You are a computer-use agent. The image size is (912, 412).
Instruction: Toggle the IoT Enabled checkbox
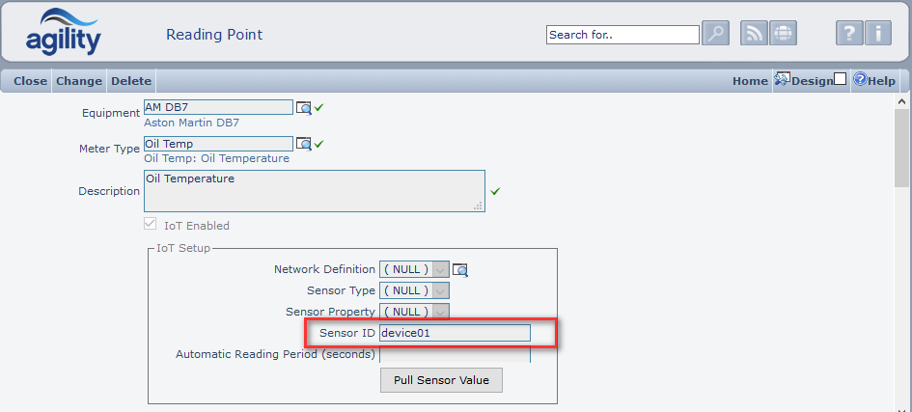click(x=150, y=225)
